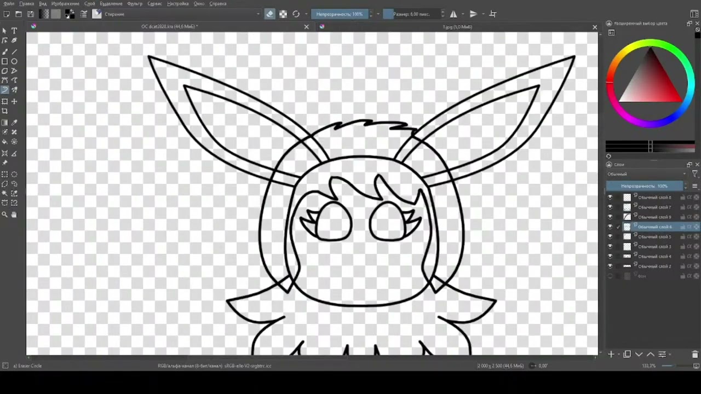Viewport: 701px width, 394px height.
Task: Open the blending mode 'Стирание' dropdown
Action: pos(181,14)
